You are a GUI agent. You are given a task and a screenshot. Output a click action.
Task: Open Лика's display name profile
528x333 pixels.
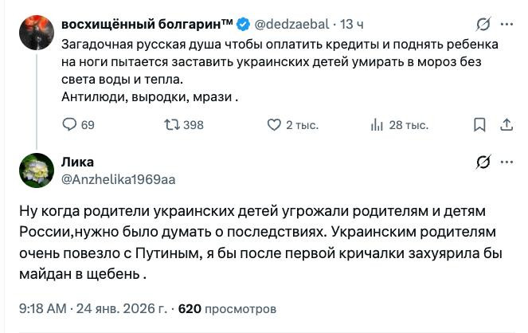point(77,163)
